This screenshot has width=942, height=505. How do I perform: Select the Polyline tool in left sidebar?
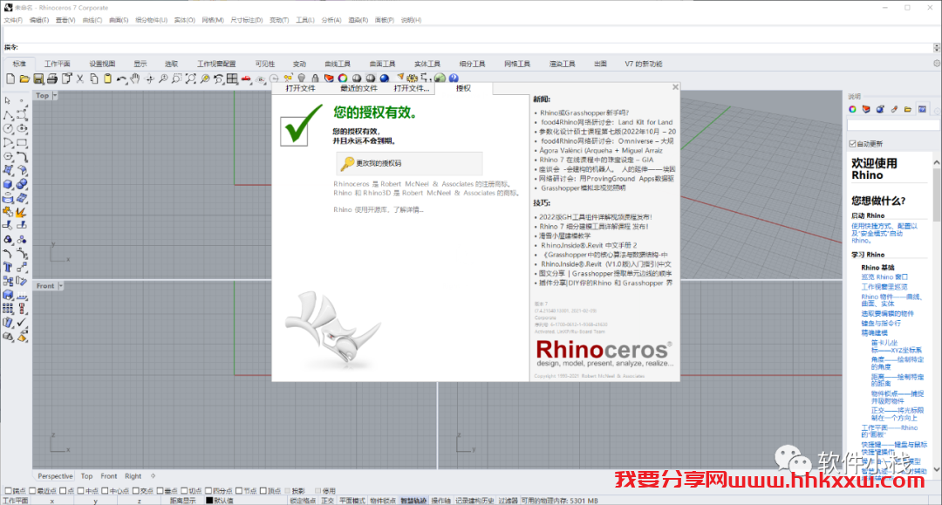(8, 114)
